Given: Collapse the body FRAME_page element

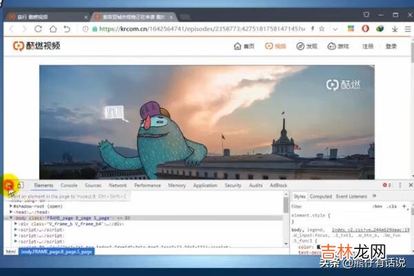Looking at the screenshot, I should 12,217.
